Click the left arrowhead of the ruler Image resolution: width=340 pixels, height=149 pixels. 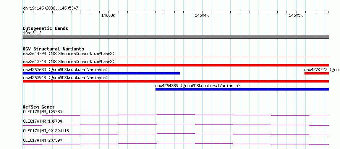(x=24, y=12)
